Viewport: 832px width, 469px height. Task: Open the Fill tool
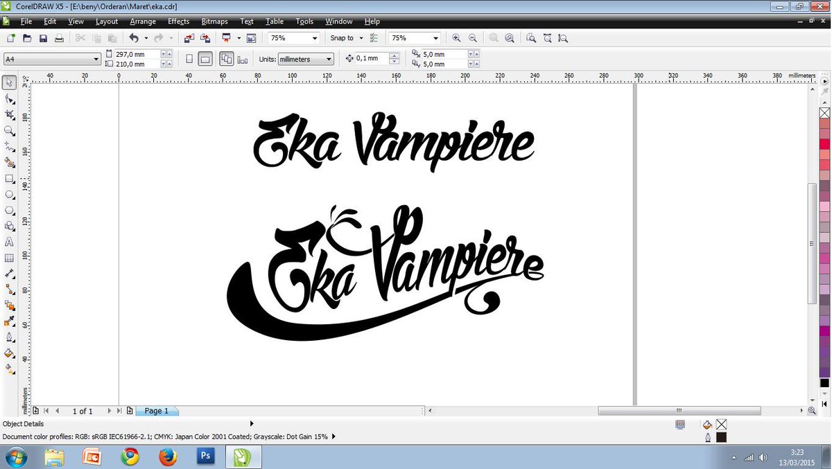tap(9, 351)
